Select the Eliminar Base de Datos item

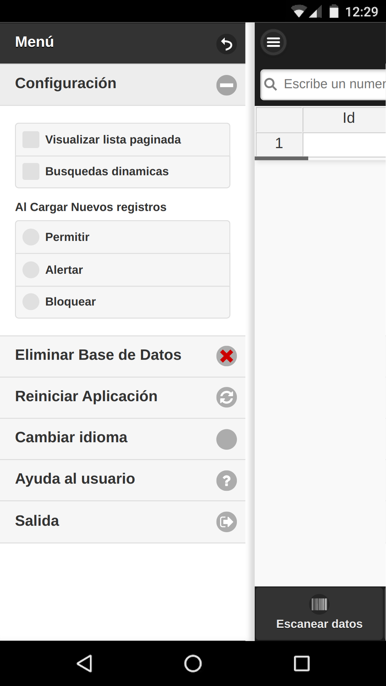(123, 356)
